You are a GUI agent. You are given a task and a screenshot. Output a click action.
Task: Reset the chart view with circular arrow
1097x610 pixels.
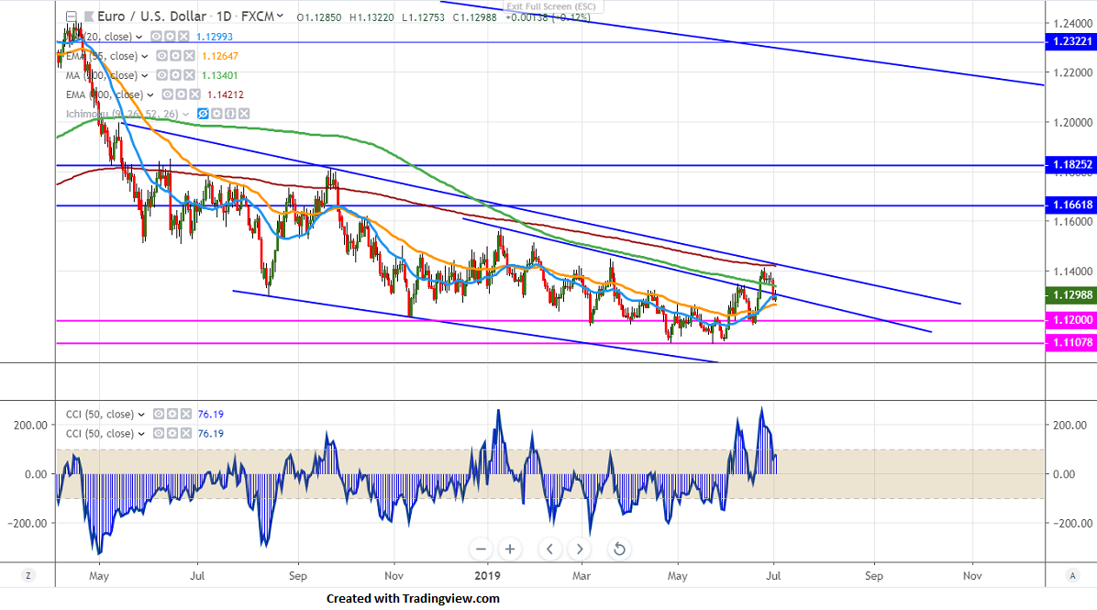(x=619, y=549)
